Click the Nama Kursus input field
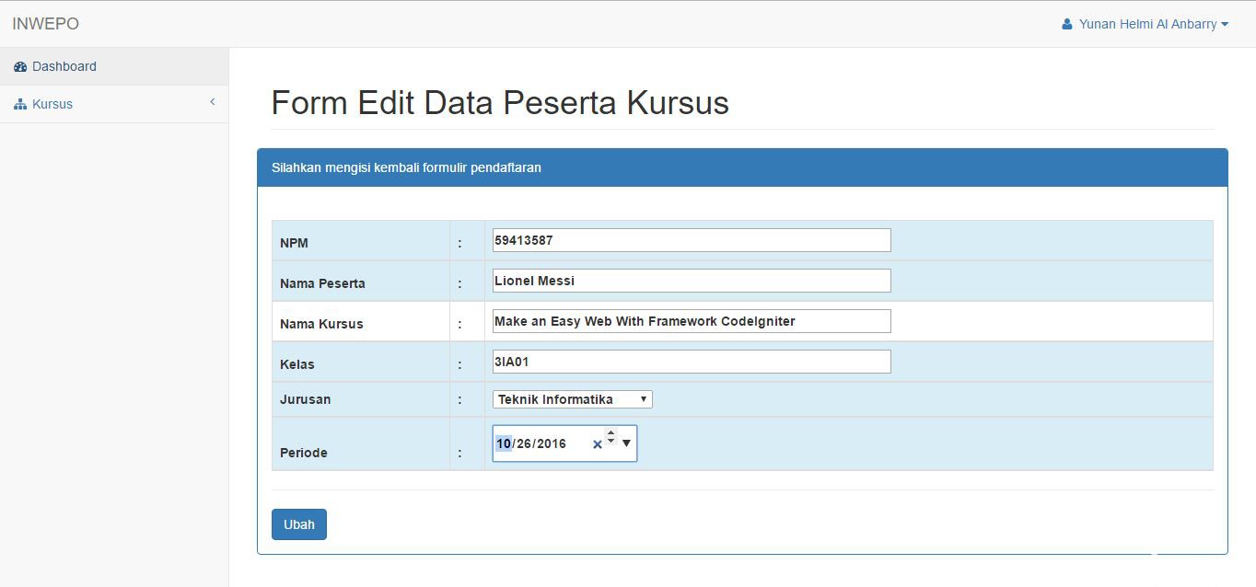1256x587 pixels. point(689,320)
